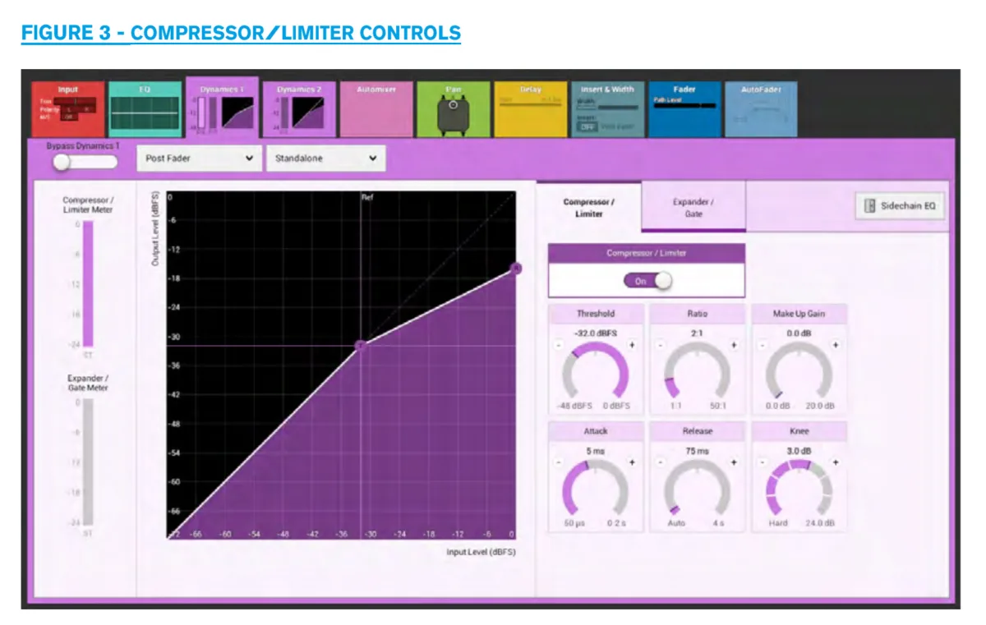Image resolution: width=986 pixels, height=625 pixels.
Task: Click the Release minus button
Action: [x=660, y=462]
